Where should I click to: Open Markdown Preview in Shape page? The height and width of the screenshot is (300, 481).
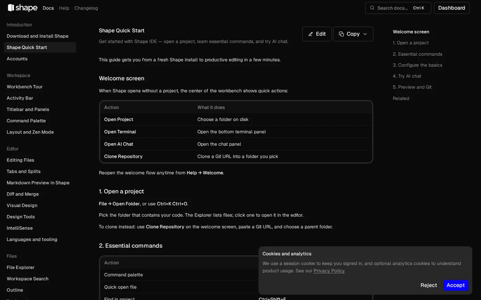40,183
